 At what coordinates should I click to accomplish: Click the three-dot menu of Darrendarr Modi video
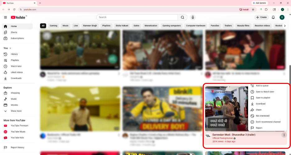(284, 135)
